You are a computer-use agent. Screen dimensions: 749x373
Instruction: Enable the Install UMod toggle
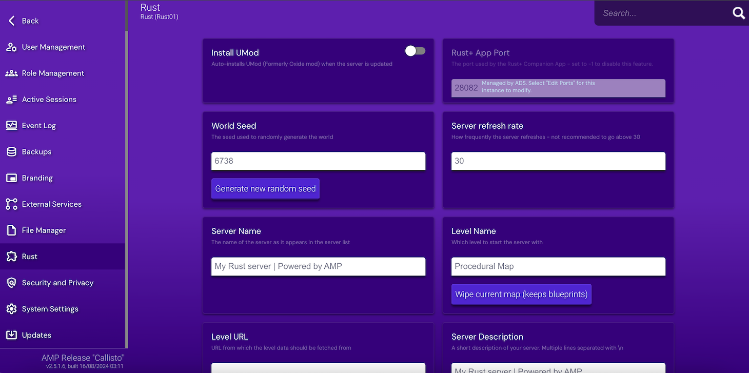415,51
